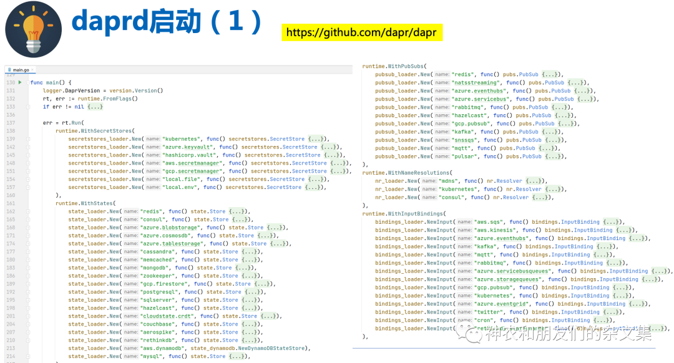Expand folded block on the "kafka" pubs.PubSub line
The height and width of the screenshot is (363, 674).
tap(549, 132)
